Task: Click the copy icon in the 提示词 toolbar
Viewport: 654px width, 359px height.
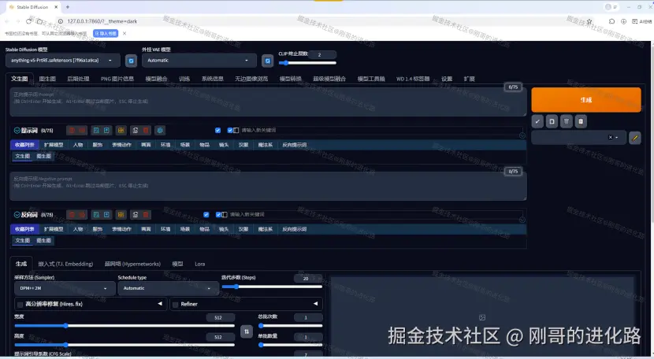Action: tap(136, 131)
